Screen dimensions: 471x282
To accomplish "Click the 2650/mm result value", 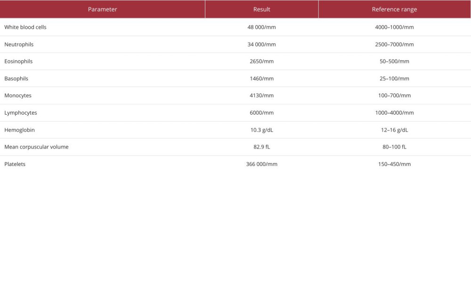I will coord(261,61).
